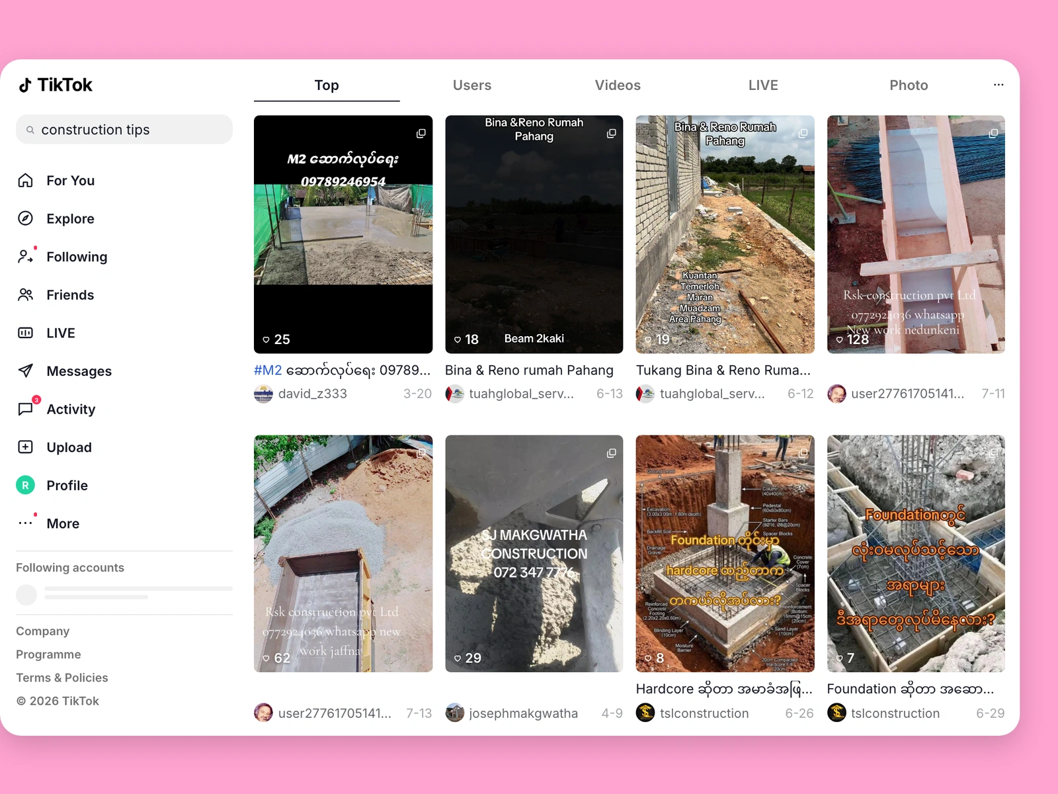Open the Activity chat bubble icon
The height and width of the screenshot is (794, 1058).
(26, 409)
